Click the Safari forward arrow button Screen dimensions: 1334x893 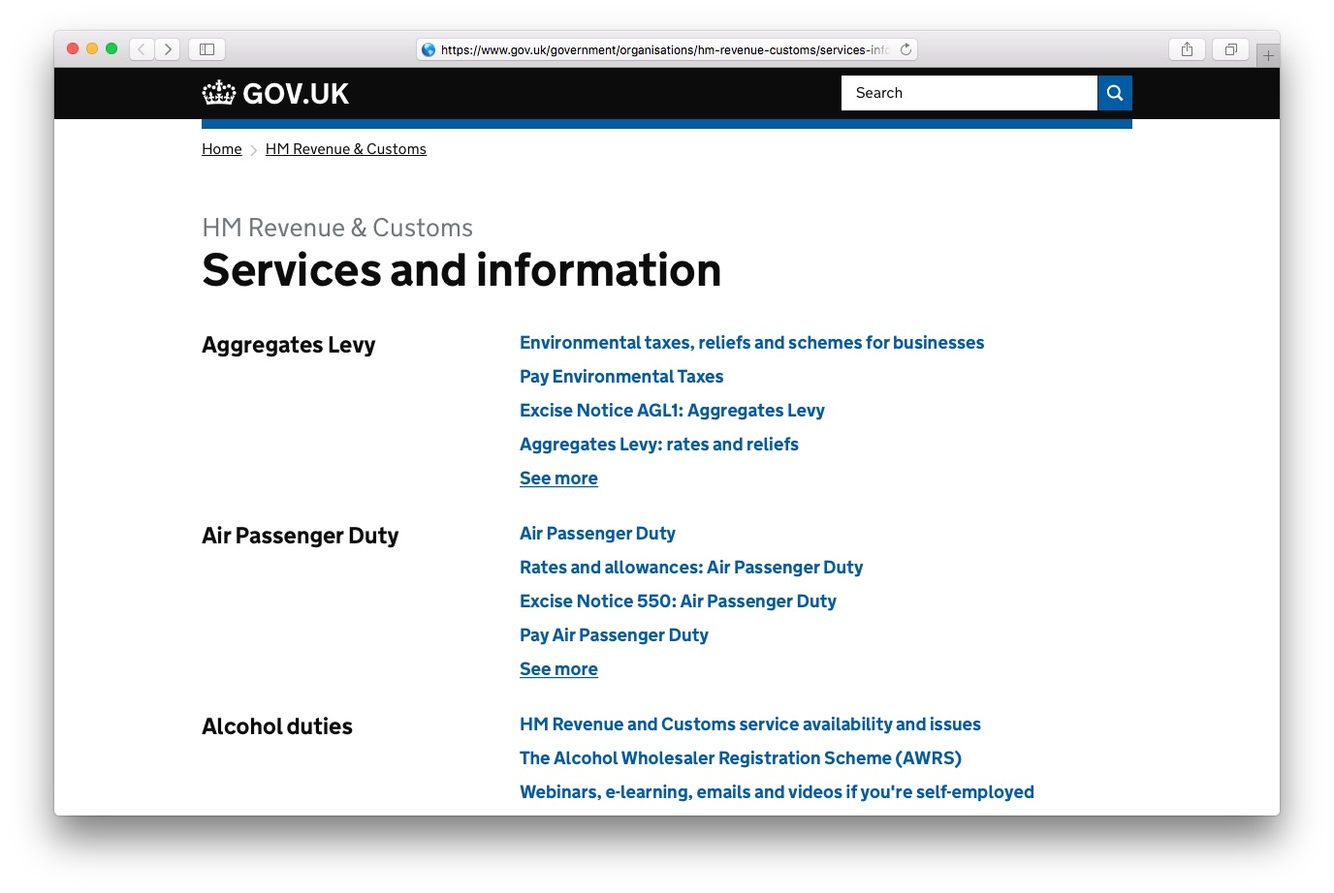pyautogui.click(x=168, y=49)
